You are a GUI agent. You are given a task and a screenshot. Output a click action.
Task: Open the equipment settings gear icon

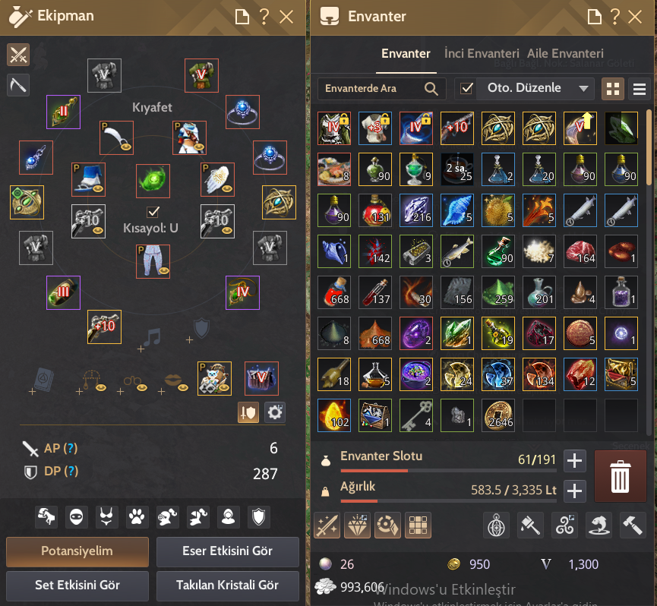pyautogui.click(x=275, y=412)
